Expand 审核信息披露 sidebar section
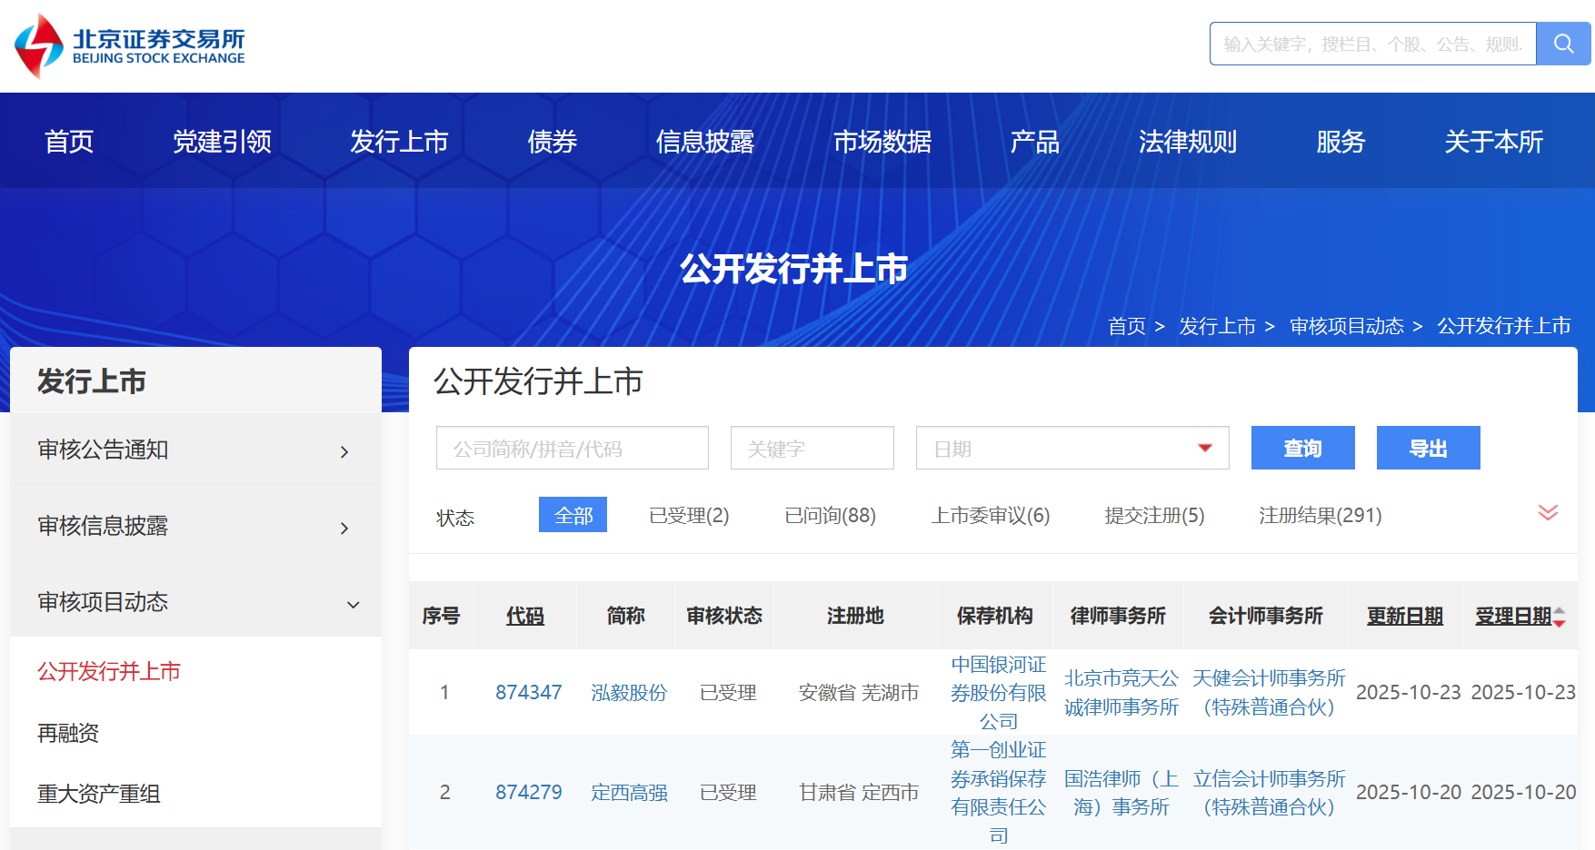Image resolution: width=1595 pixels, height=850 pixels. coord(344,528)
